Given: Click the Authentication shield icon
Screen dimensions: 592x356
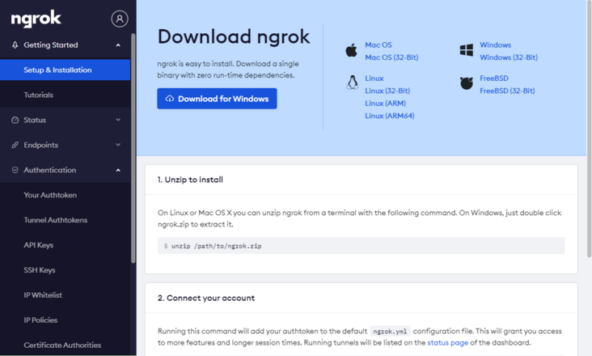Looking at the screenshot, I should 15,170.
